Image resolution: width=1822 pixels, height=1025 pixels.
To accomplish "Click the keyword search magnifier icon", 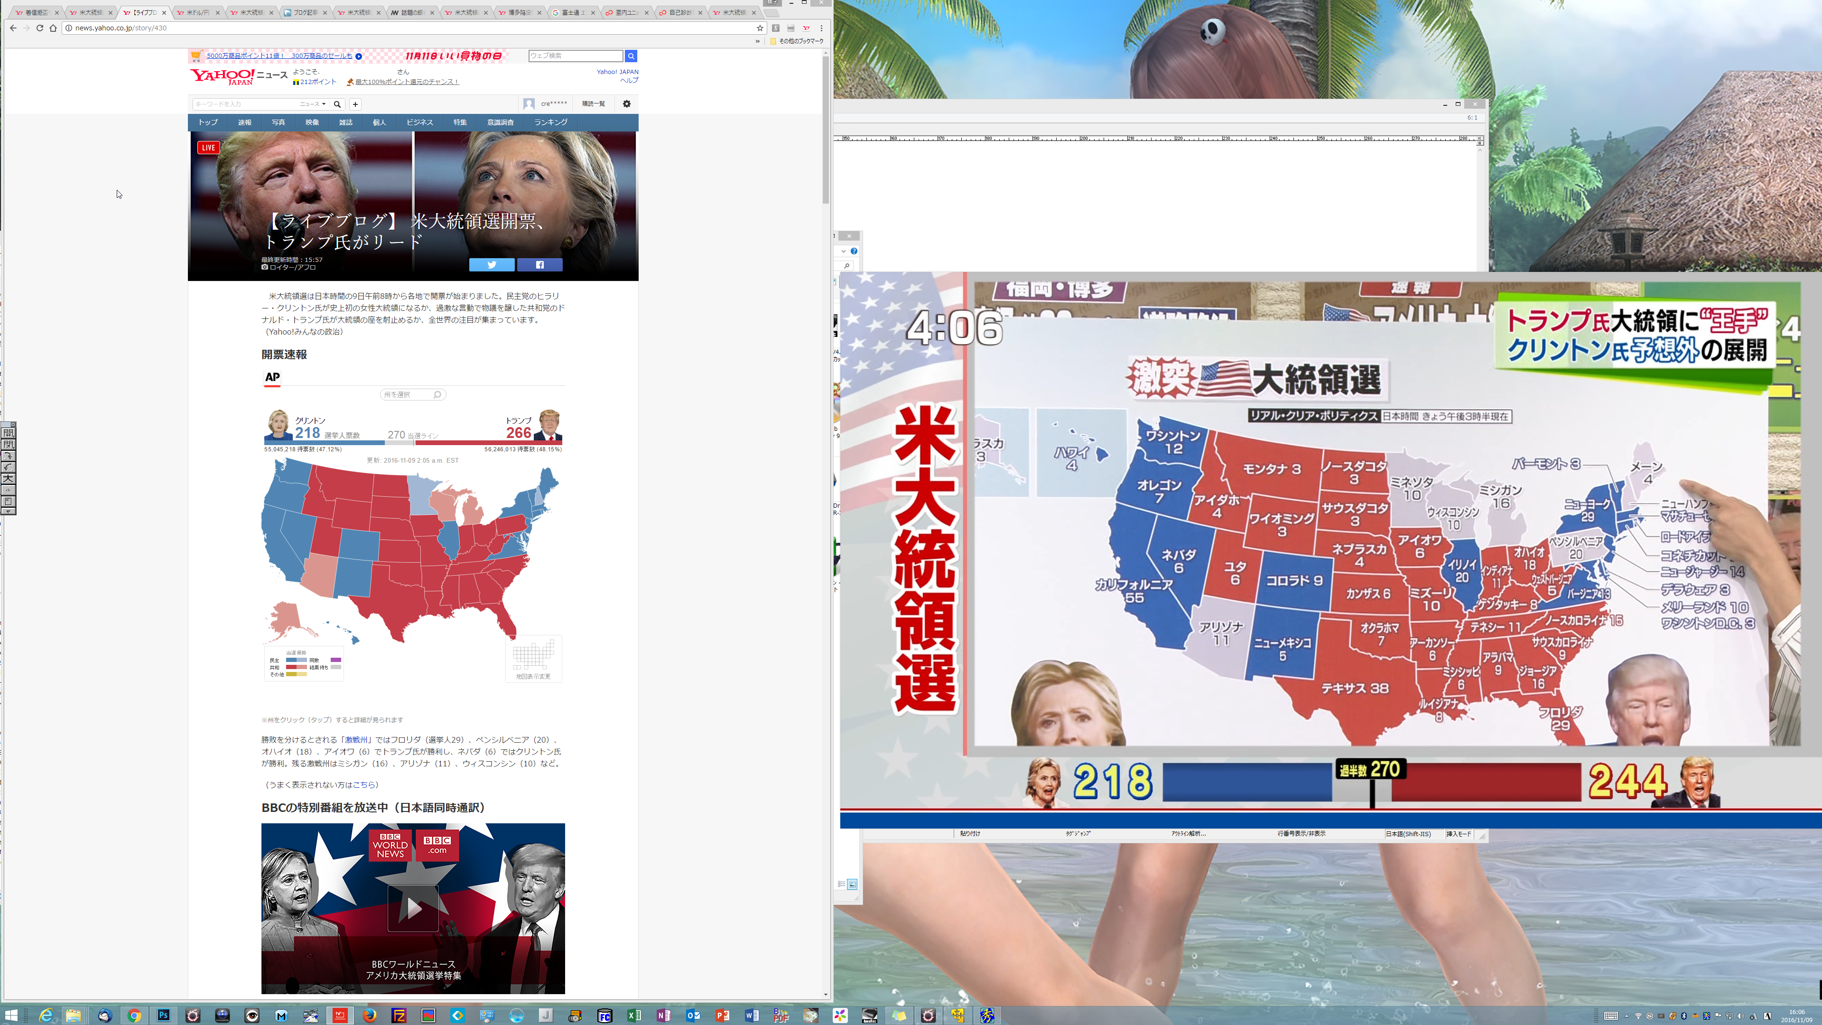I will tap(337, 104).
